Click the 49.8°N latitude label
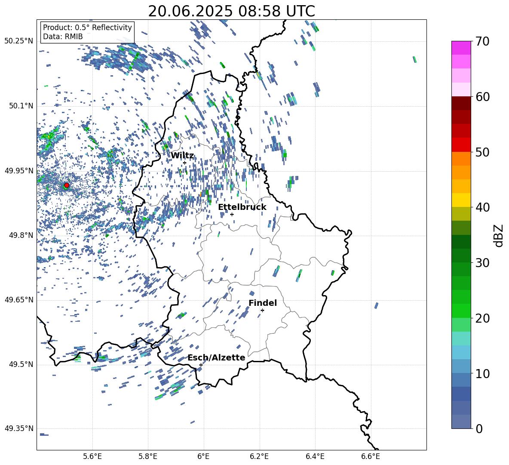Screen dimensions: 509x465 (21, 235)
